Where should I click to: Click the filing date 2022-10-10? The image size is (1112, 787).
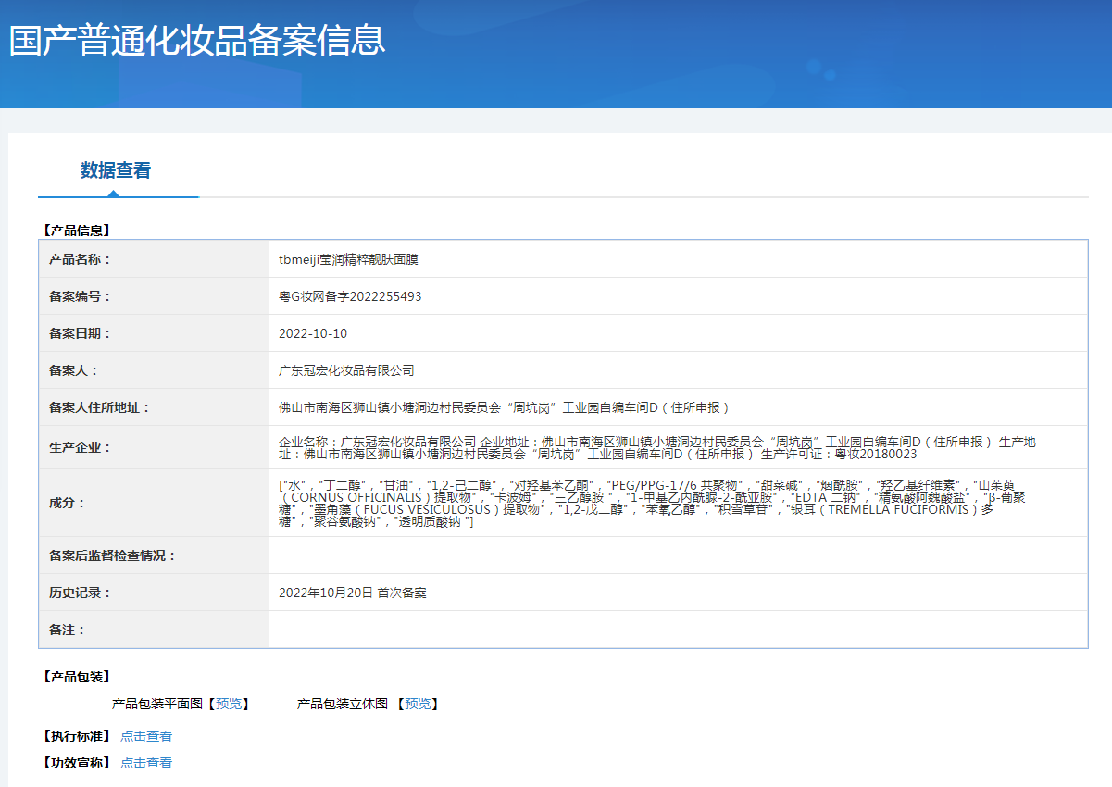click(313, 333)
